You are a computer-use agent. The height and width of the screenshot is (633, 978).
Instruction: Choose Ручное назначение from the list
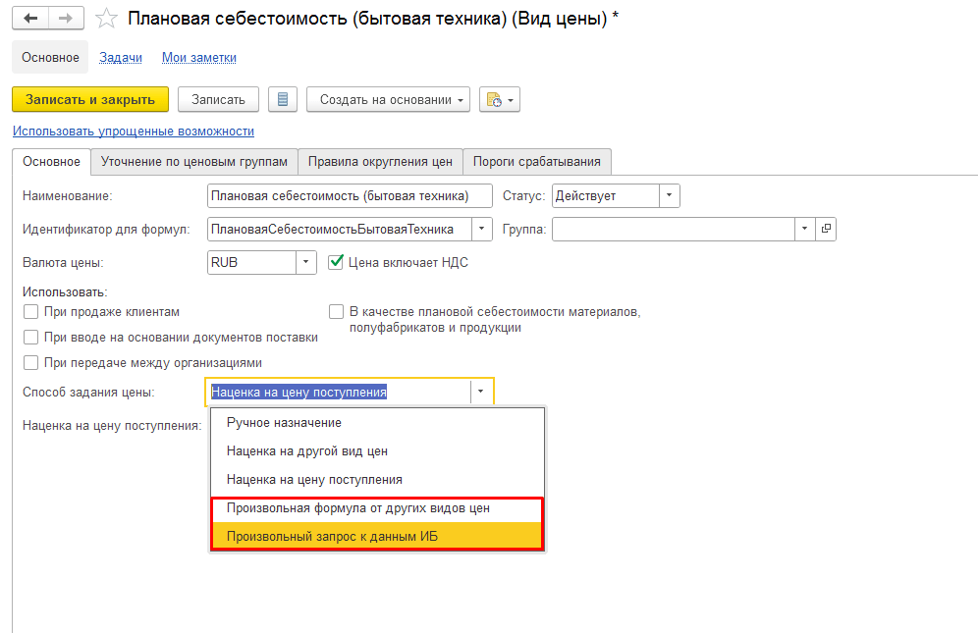click(284, 422)
